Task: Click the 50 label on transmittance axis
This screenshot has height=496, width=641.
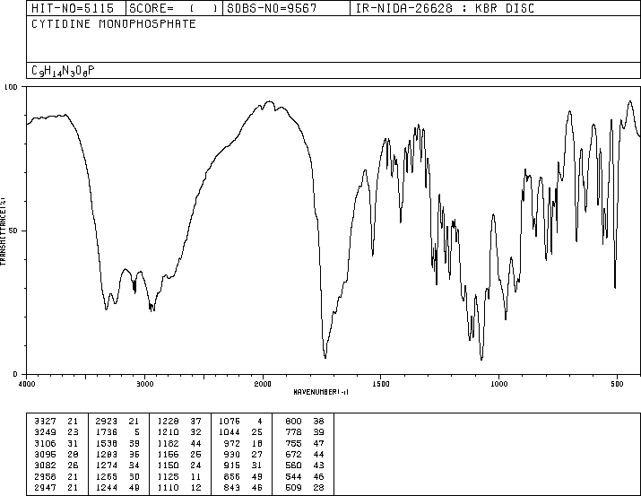Action: 13,231
